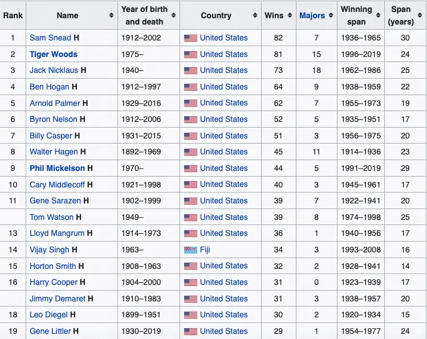Open Phil Mickelson's page

tap(57, 169)
